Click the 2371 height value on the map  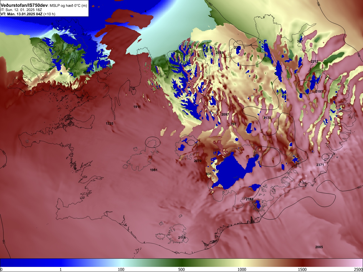(320, 165)
